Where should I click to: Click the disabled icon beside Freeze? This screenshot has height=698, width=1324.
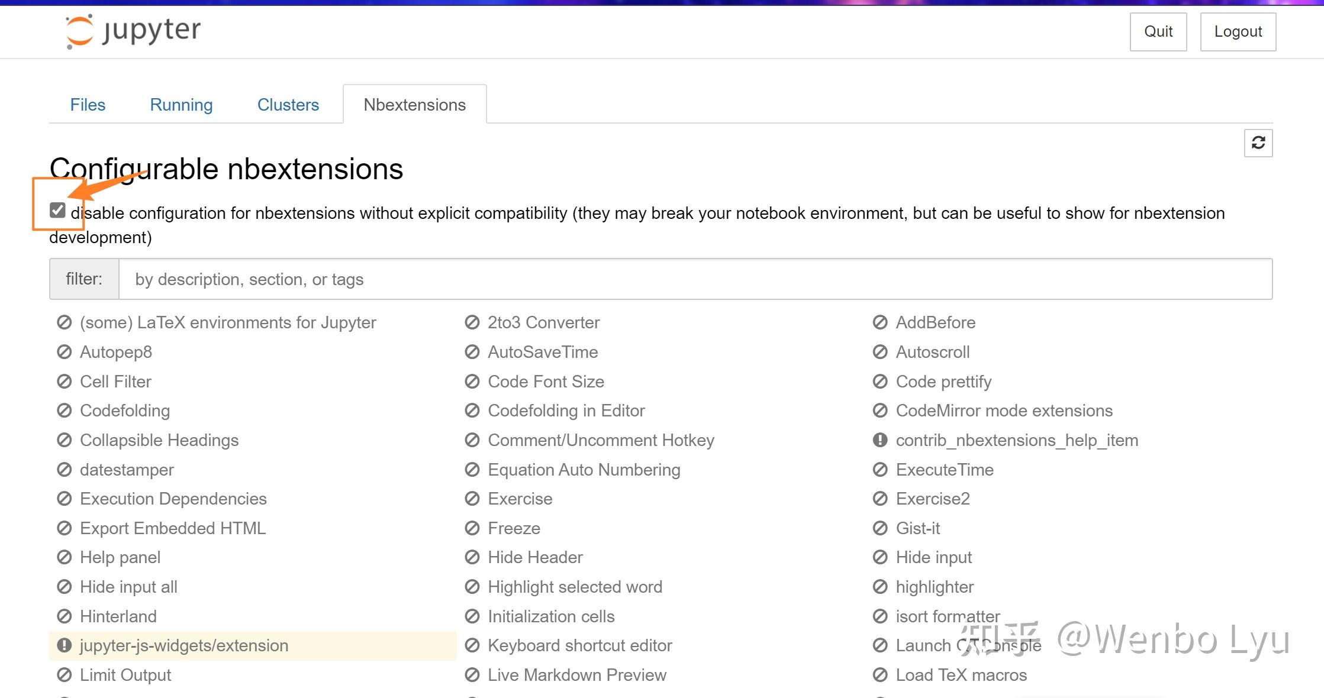472,528
